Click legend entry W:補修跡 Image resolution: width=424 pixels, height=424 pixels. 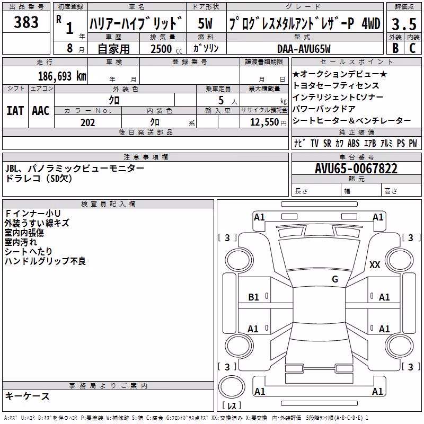[x=118, y=418]
